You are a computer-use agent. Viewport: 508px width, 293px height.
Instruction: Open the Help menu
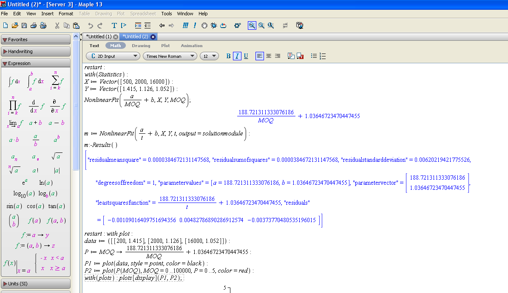point(203,14)
